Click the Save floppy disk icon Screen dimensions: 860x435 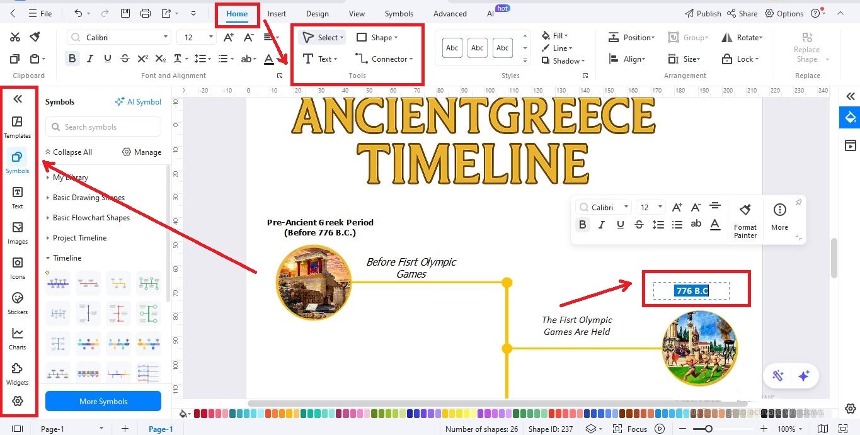coord(125,13)
